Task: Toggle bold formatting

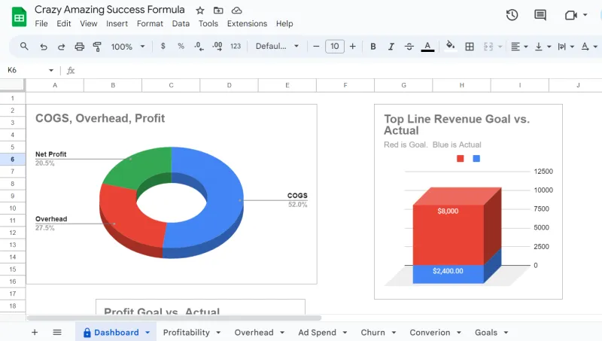Action: click(372, 47)
